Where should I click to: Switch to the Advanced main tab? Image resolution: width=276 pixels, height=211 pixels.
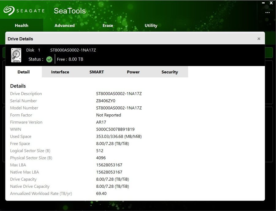click(x=64, y=25)
